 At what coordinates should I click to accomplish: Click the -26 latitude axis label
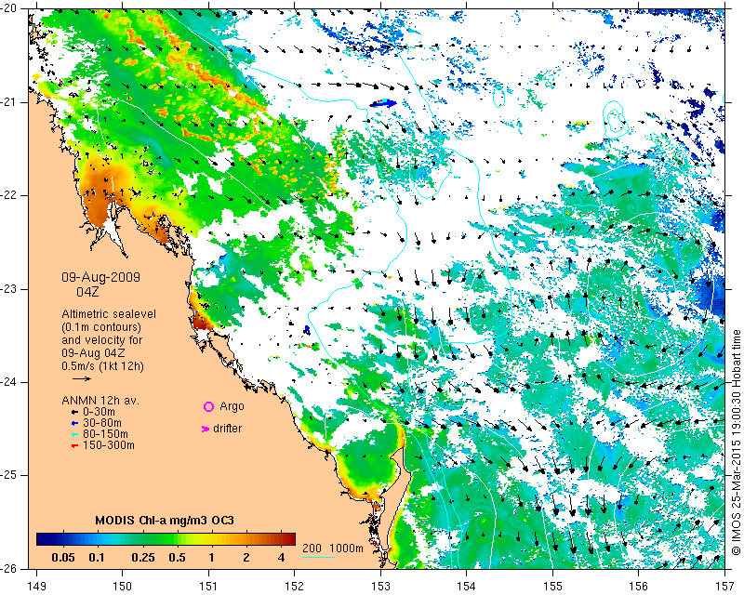(x=9, y=568)
